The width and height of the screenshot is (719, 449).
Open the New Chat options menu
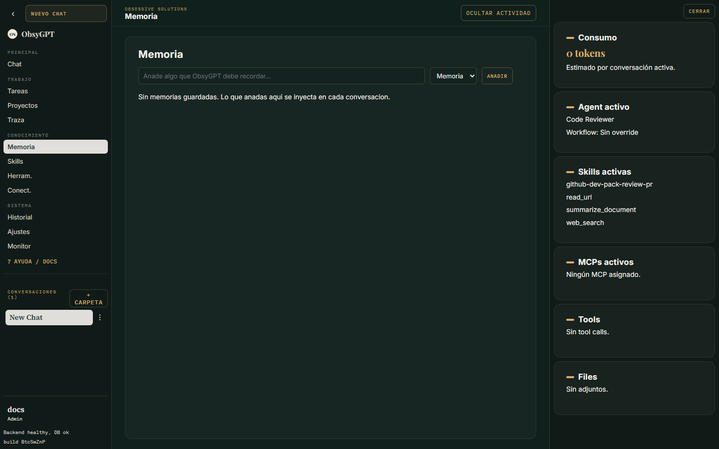pyautogui.click(x=100, y=317)
